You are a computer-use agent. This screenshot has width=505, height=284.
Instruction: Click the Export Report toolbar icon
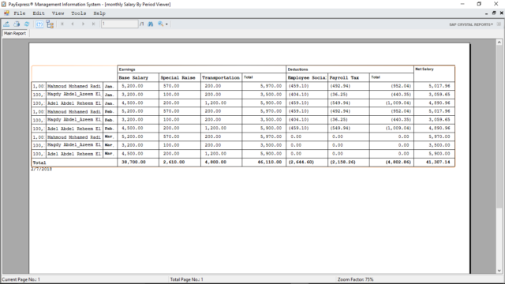[6, 24]
